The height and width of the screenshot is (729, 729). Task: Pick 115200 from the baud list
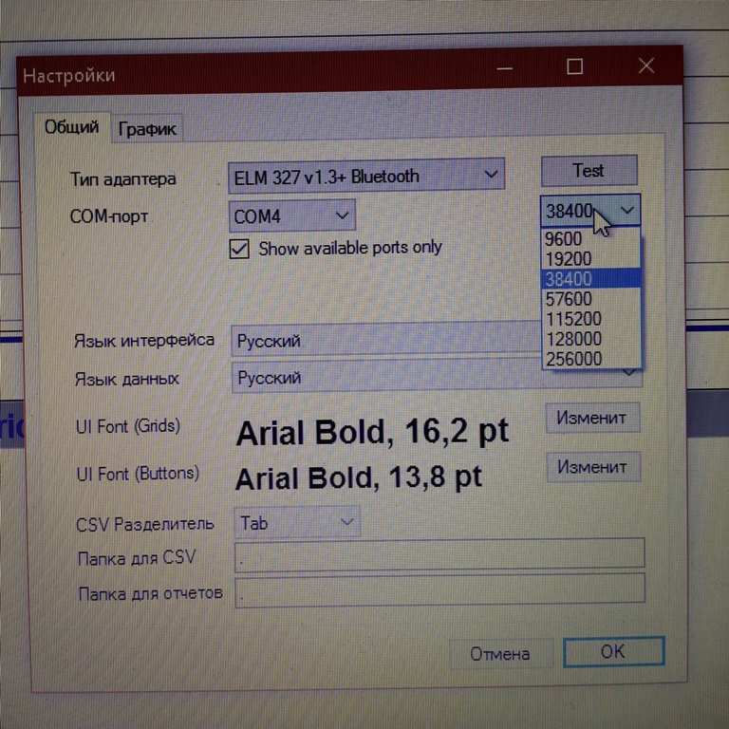coord(572,319)
